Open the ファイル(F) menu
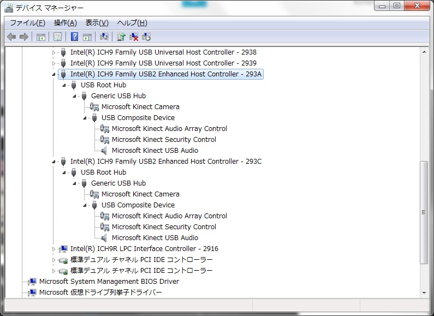 click(27, 22)
